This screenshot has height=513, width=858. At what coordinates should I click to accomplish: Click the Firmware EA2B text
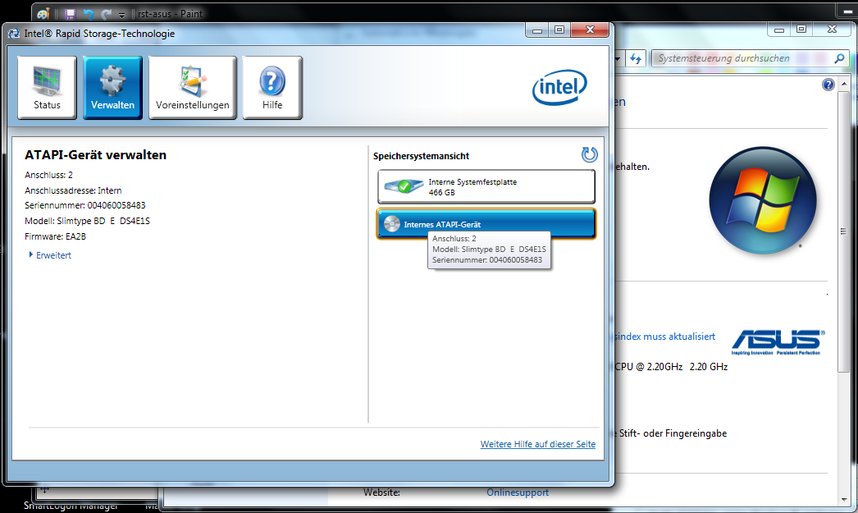[x=55, y=236]
